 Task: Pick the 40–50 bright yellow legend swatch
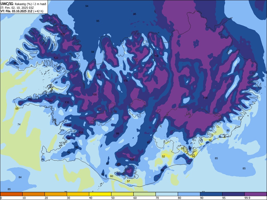100,194
